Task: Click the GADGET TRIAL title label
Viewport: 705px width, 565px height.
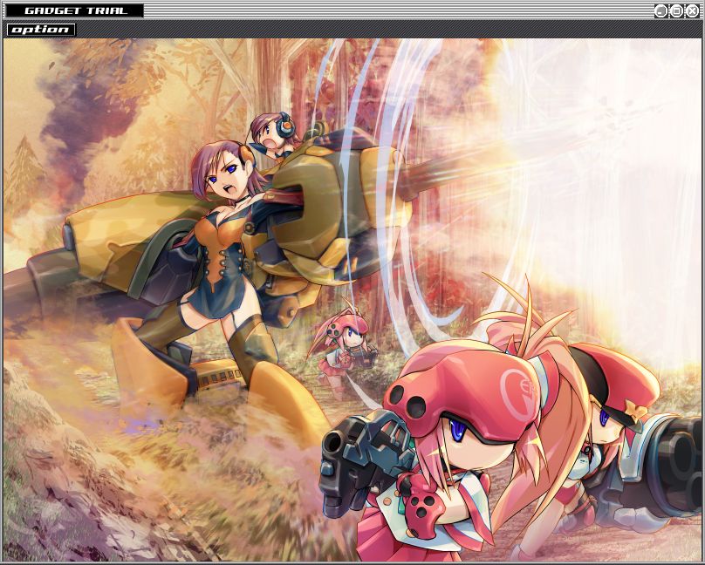Action: click(75, 10)
